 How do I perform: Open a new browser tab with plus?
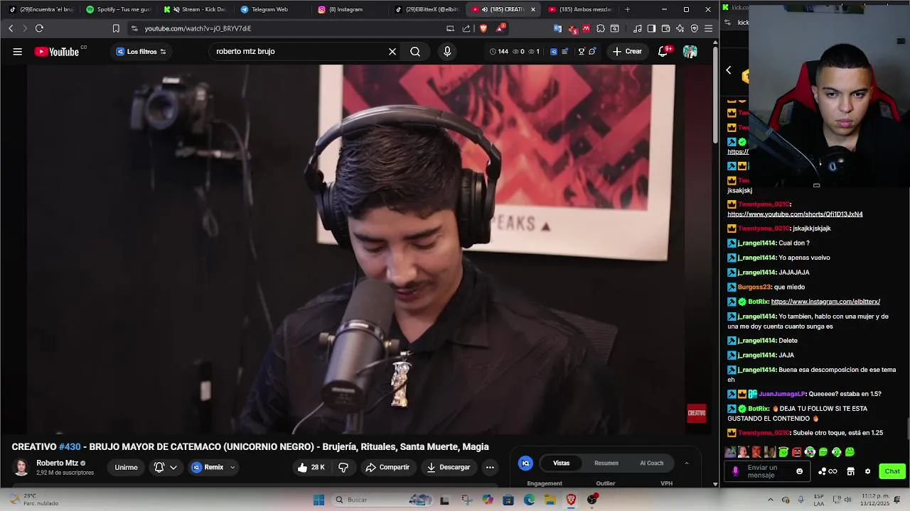(x=627, y=9)
